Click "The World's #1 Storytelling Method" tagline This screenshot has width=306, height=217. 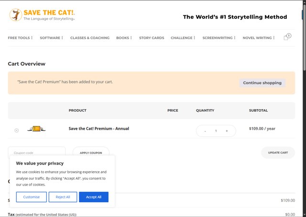pos(235,17)
